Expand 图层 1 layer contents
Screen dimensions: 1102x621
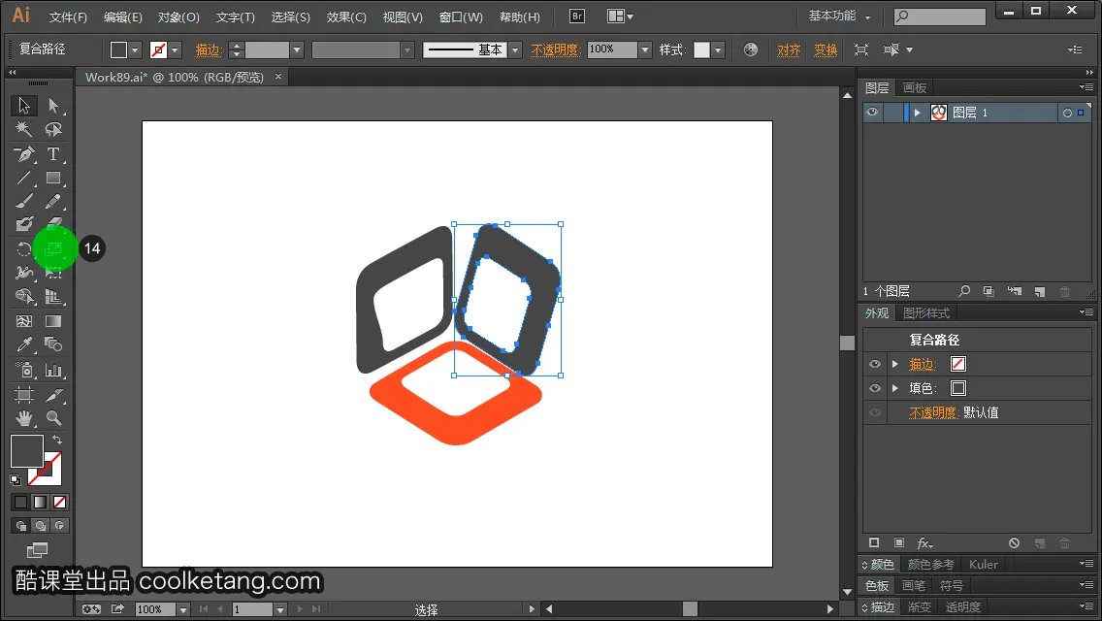(917, 113)
